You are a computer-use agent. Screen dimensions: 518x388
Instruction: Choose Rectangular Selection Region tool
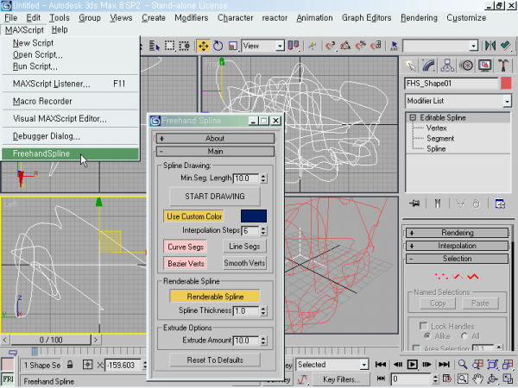point(170,46)
